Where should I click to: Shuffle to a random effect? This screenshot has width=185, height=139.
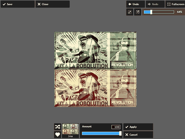58,127
